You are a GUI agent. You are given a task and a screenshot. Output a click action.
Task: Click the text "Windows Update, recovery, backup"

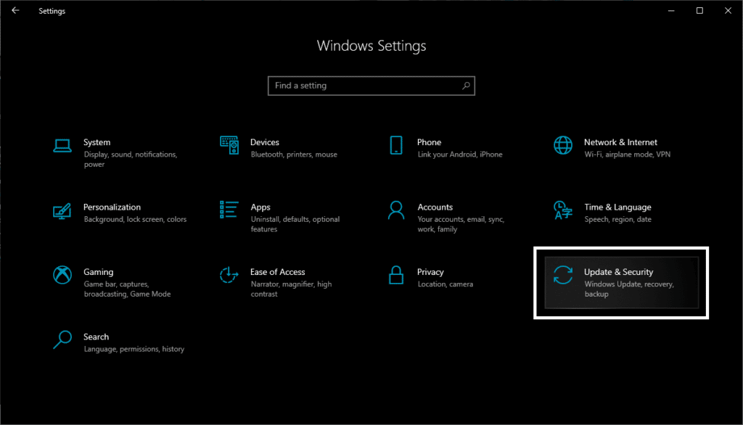point(629,289)
